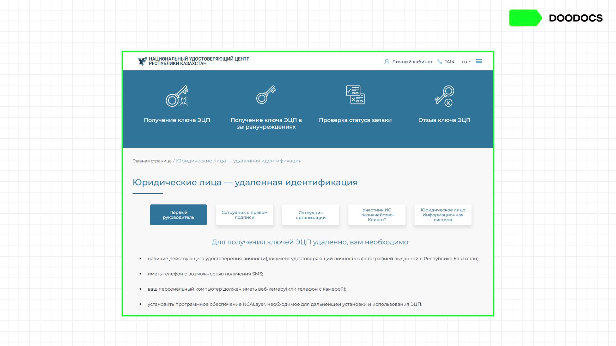Viewport: 616px width, 346px height.
Task: Click the key revocation icon
Action: (x=444, y=96)
